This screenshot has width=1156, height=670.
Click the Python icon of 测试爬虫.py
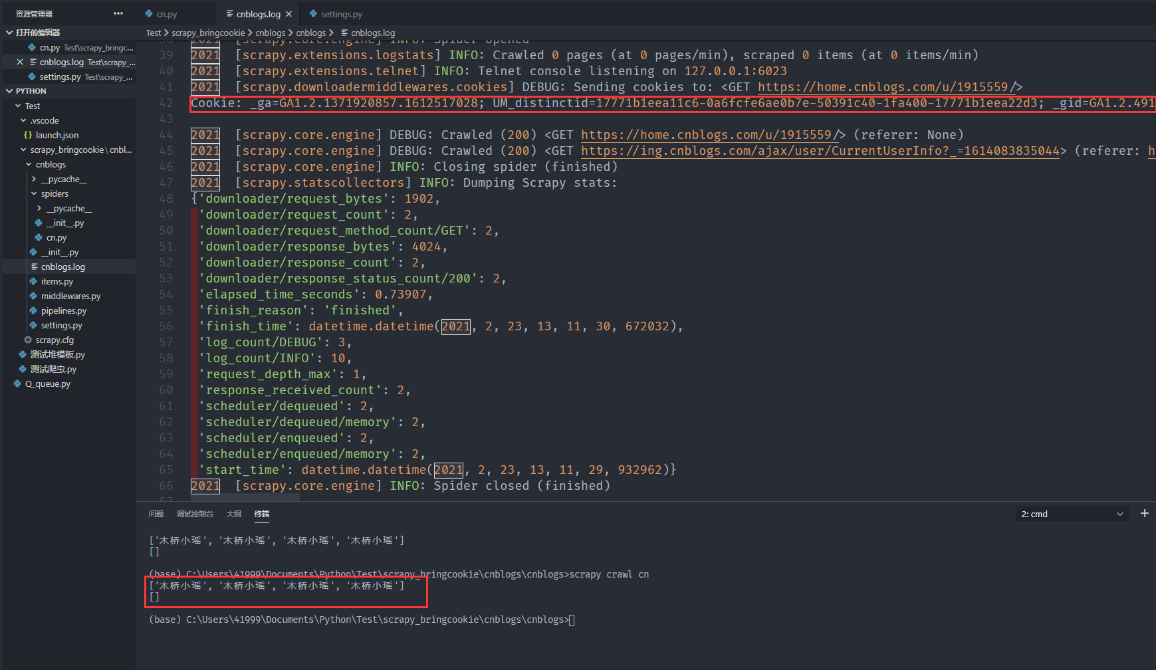[23, 369]
